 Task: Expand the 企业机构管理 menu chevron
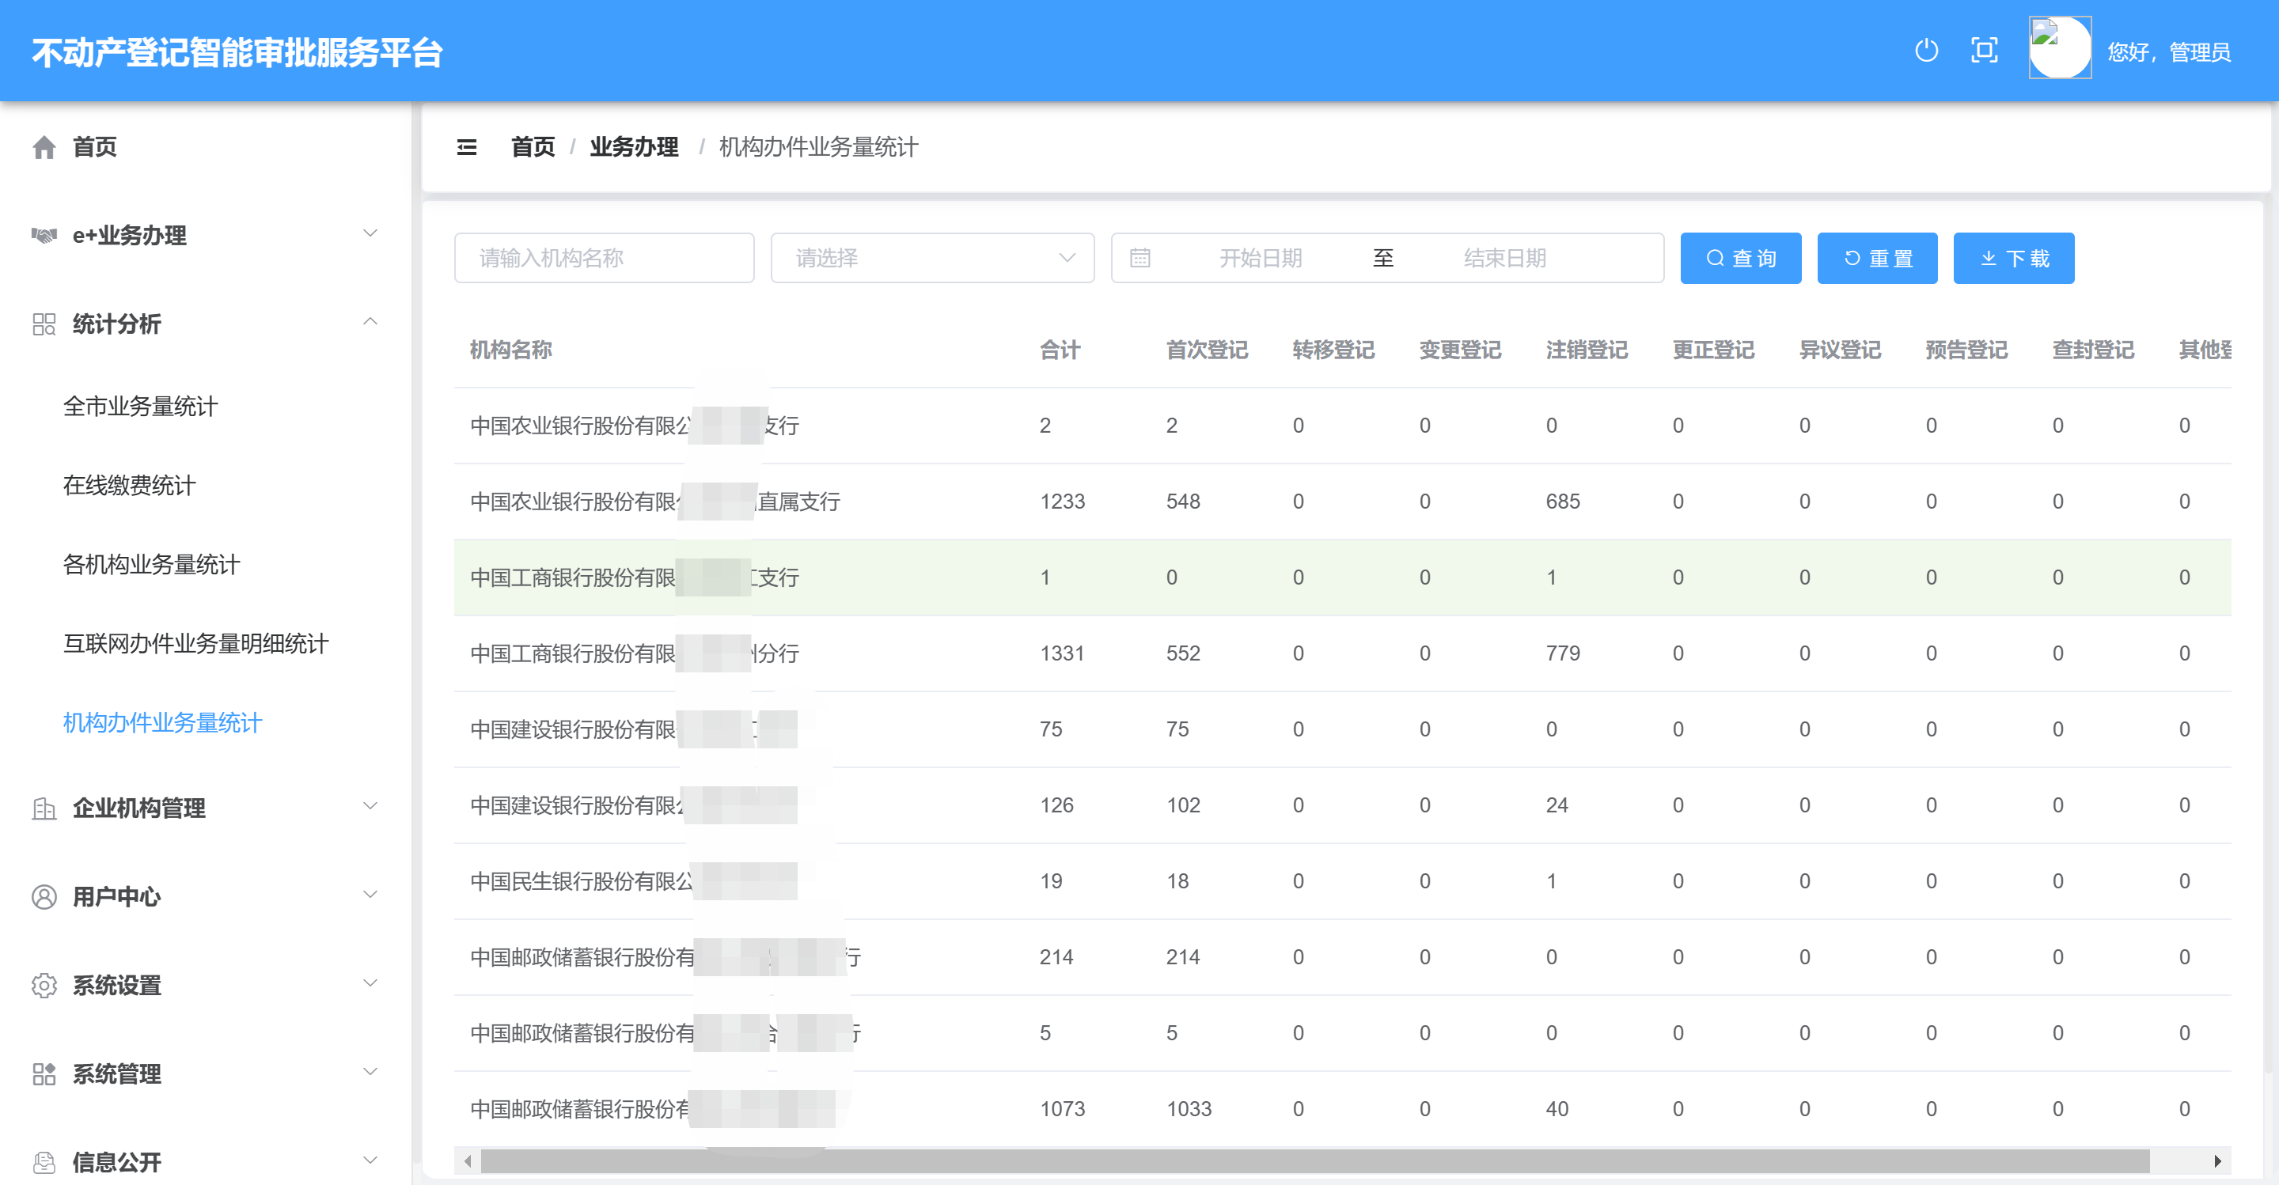[370, 805]
